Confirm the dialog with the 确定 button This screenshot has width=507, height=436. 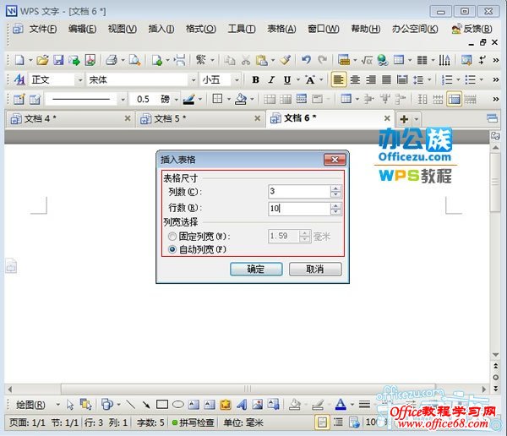point(256,269)
